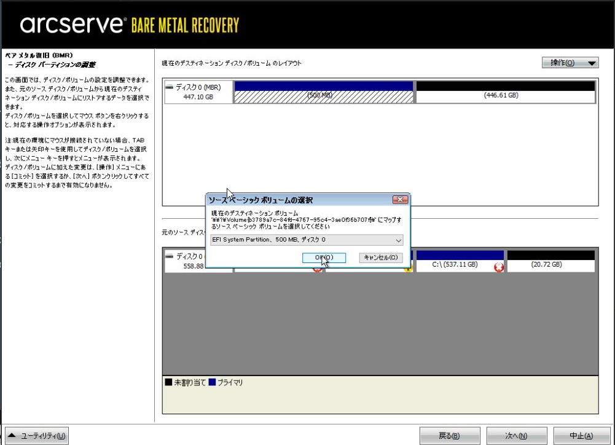Image resolution: width=615 pixels, height=445 pixels.
Task: Click the source 558.88 disk size text
Action: click(194, 266)
